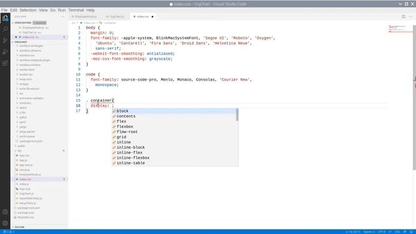
Task: Choose 'grid' from autocomplete suggestions
Action: point(174,137)
